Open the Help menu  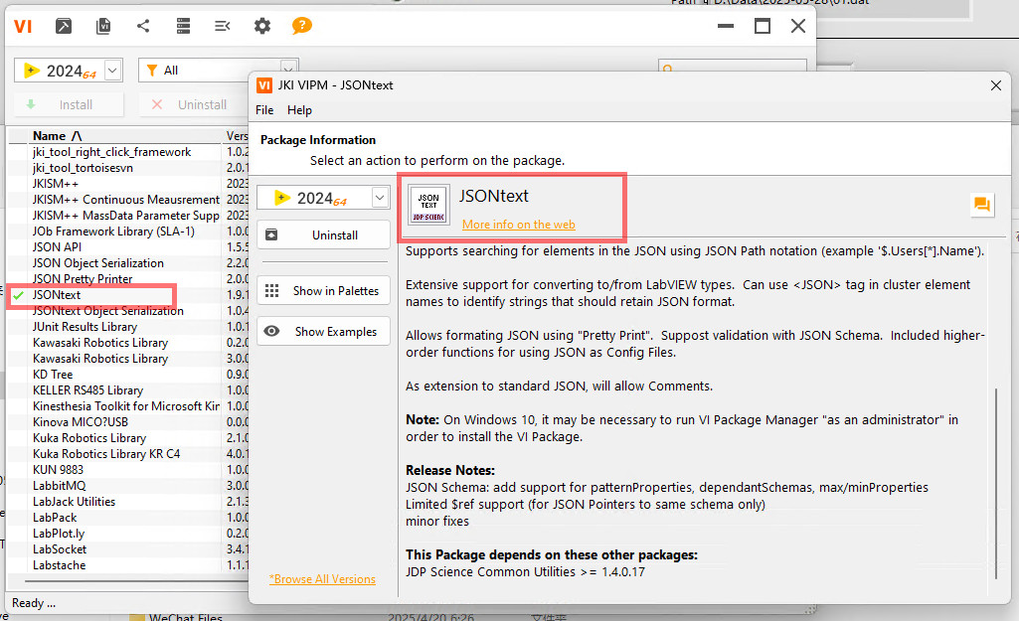[299, 110]
